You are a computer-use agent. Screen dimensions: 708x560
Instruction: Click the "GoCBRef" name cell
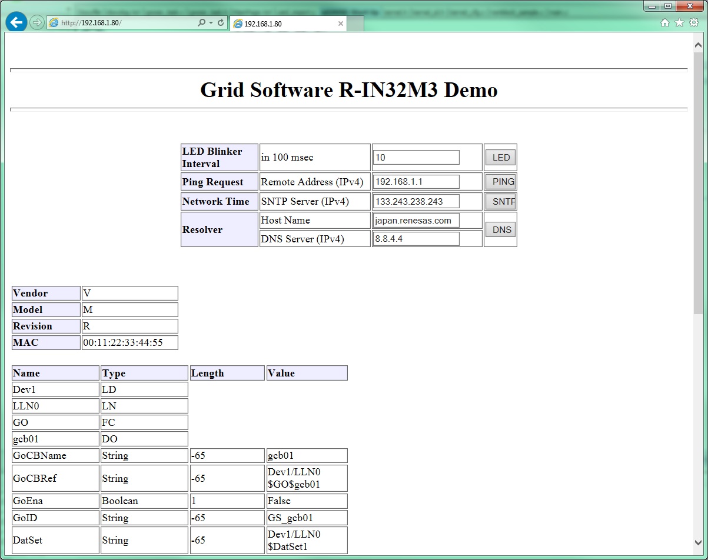[55, 478]
